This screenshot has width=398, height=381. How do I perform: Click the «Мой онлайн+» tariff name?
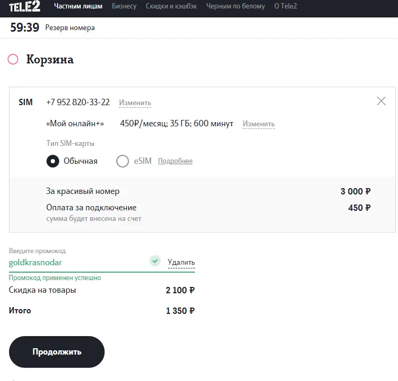point(75,124)
